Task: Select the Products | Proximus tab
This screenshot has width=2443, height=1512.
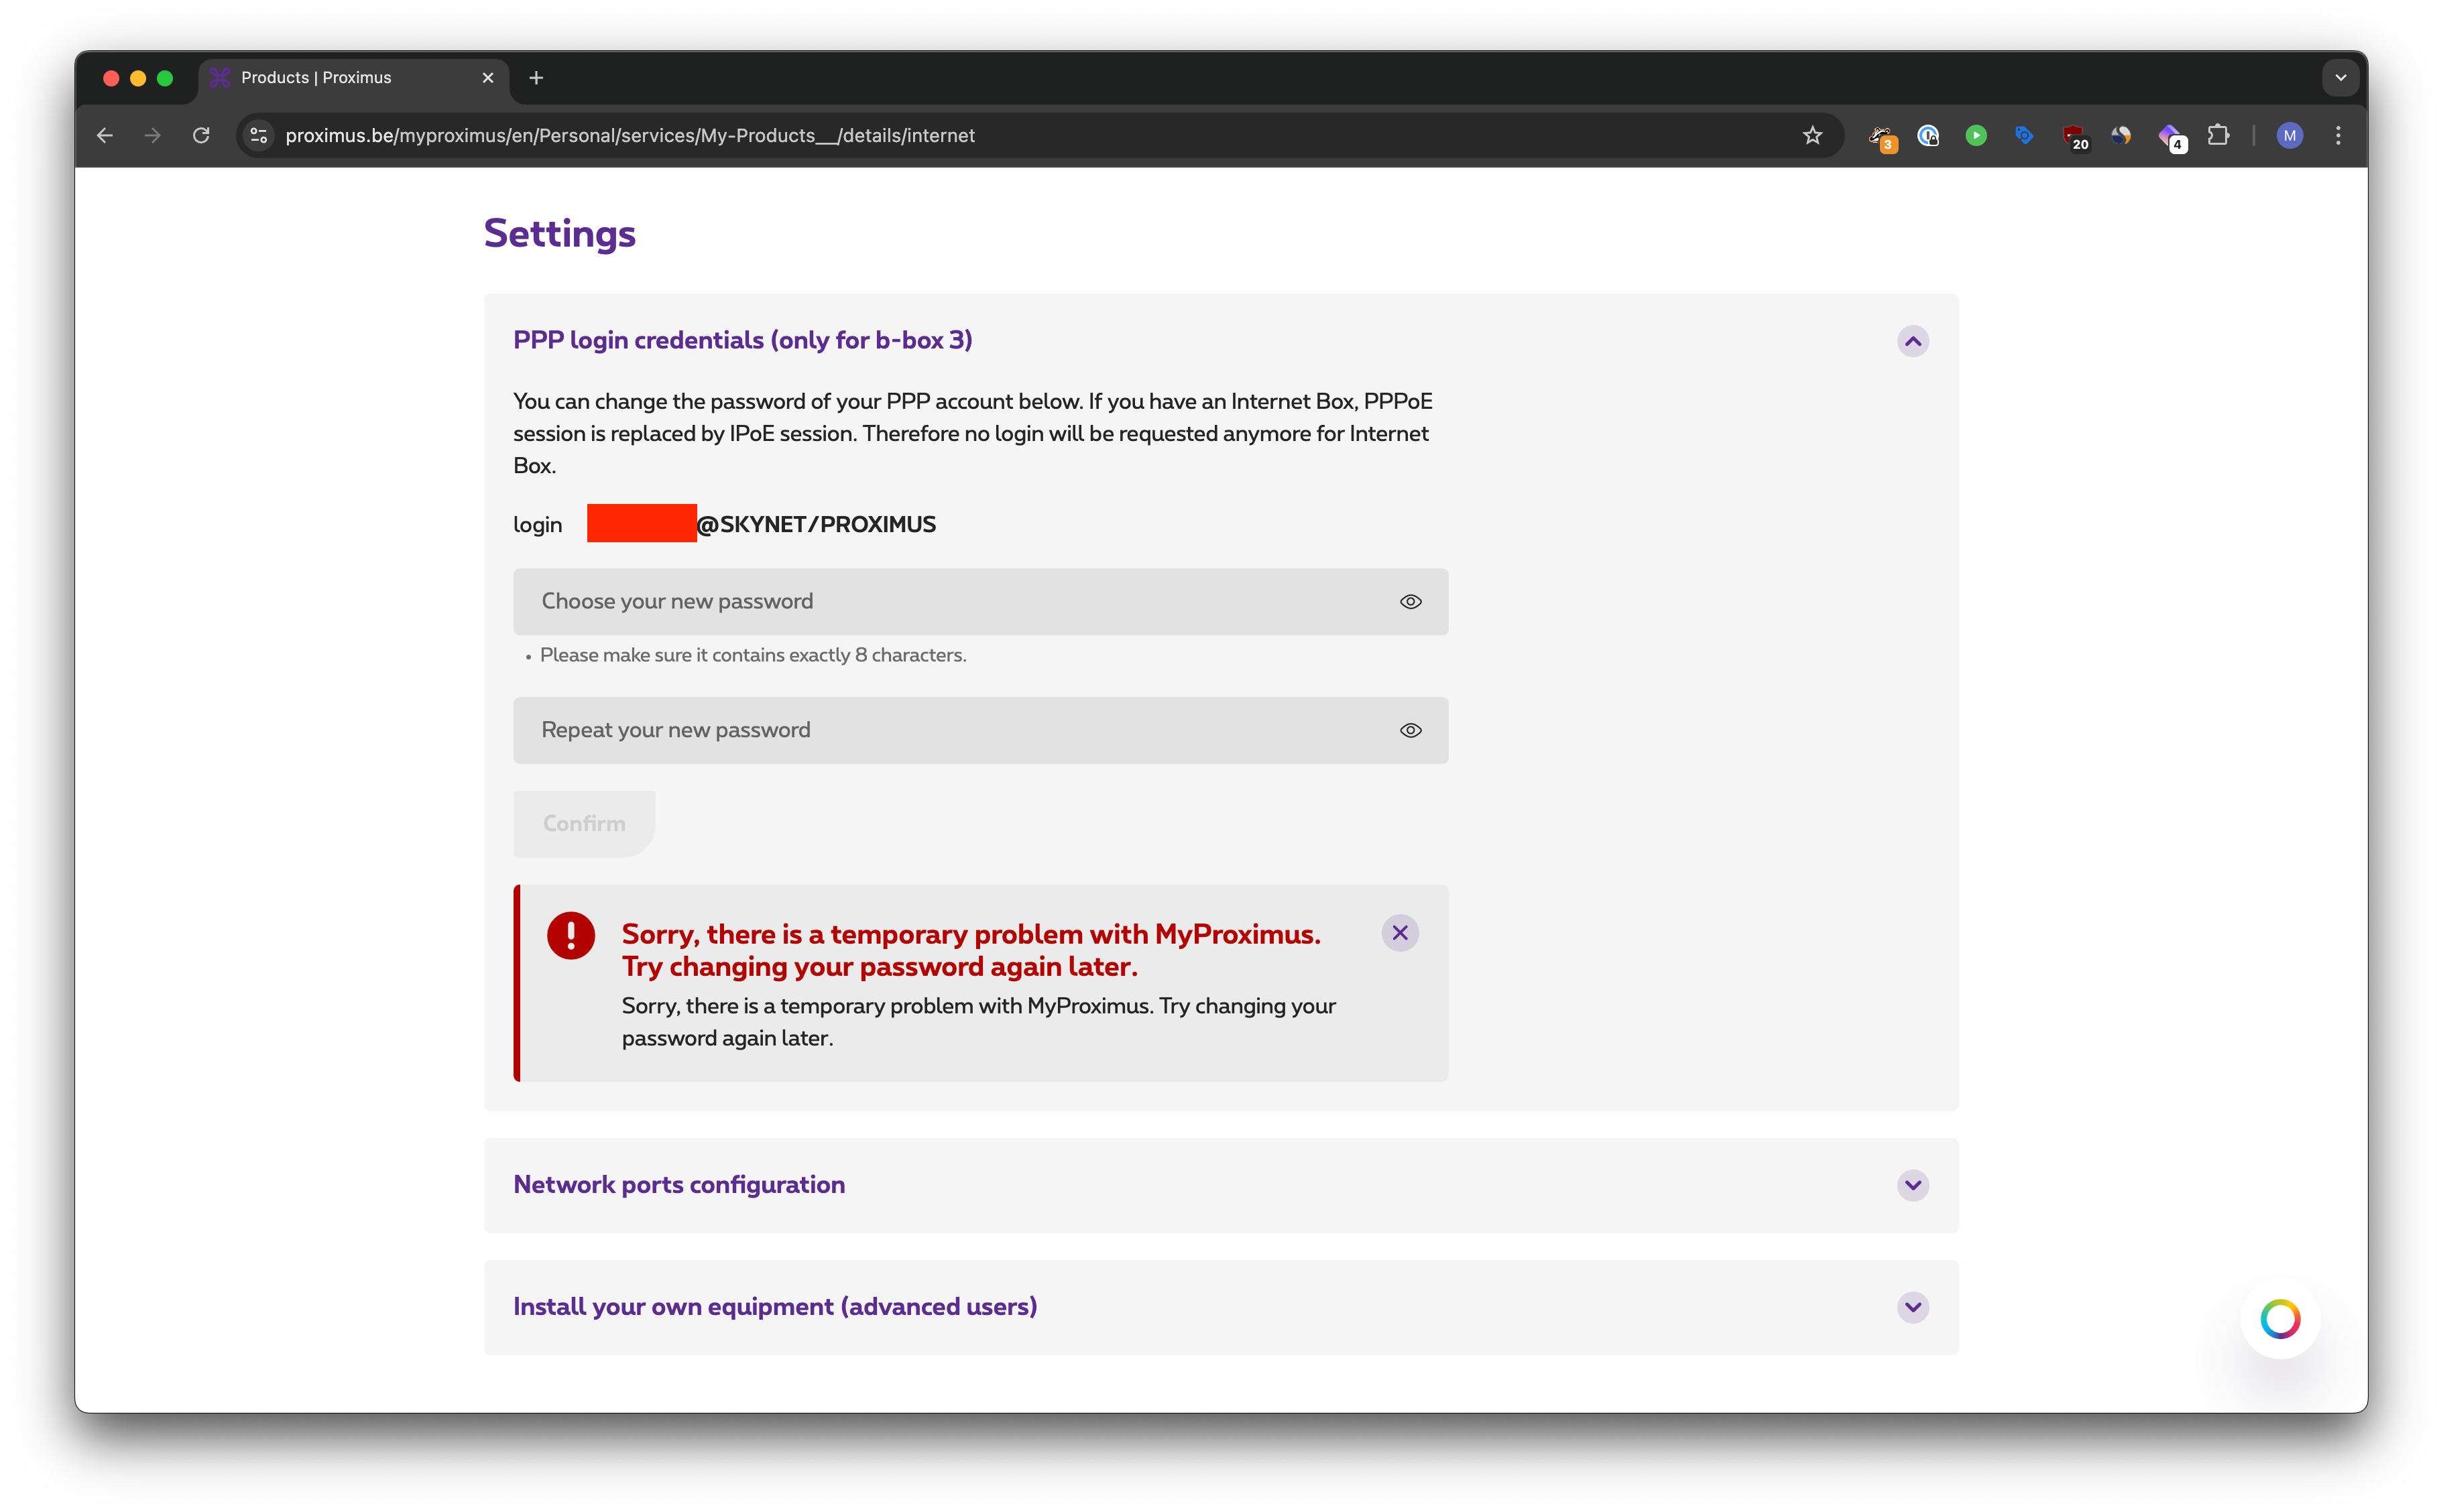Action: tap(354, 78)
